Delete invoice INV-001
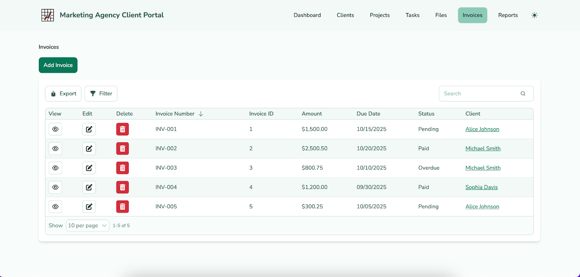The width and height of the screenshot is (580, 277). pos(123,129)
